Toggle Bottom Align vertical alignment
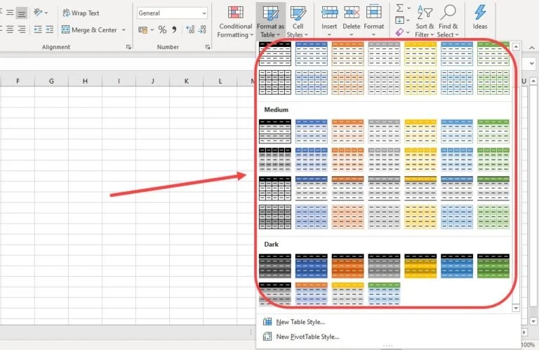Screen dimensions: 539x350 tap(21, 13)
